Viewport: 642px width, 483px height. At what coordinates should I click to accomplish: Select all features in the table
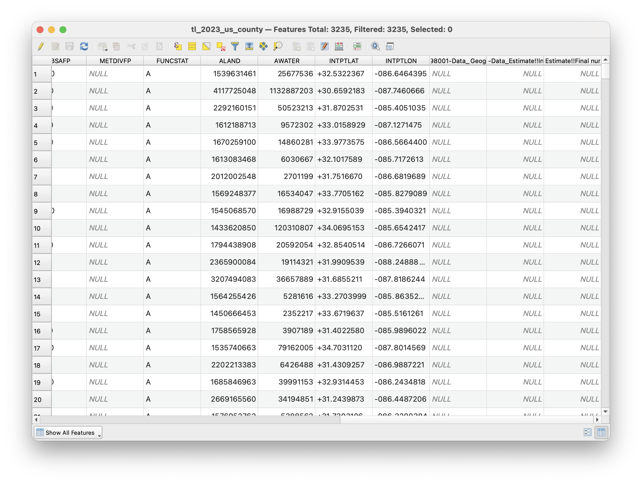click(x=192, y=46)
